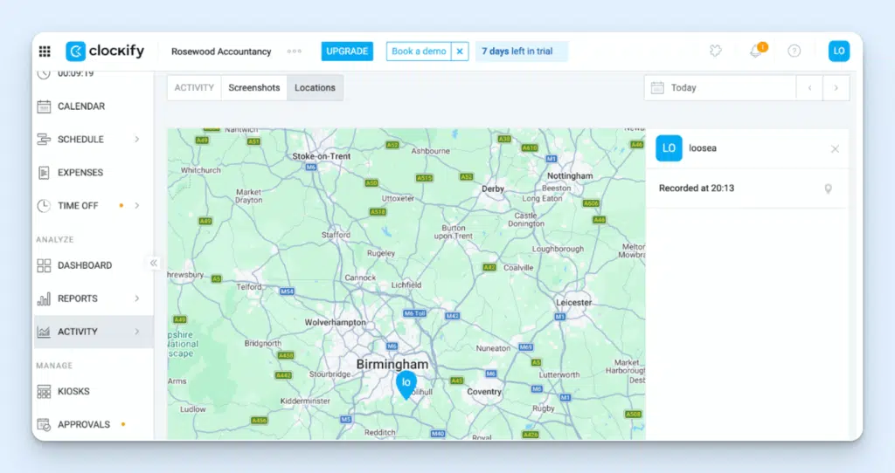Open the puzzle-piece integrations icon
The image size is (895, 473).
(715, 51)
